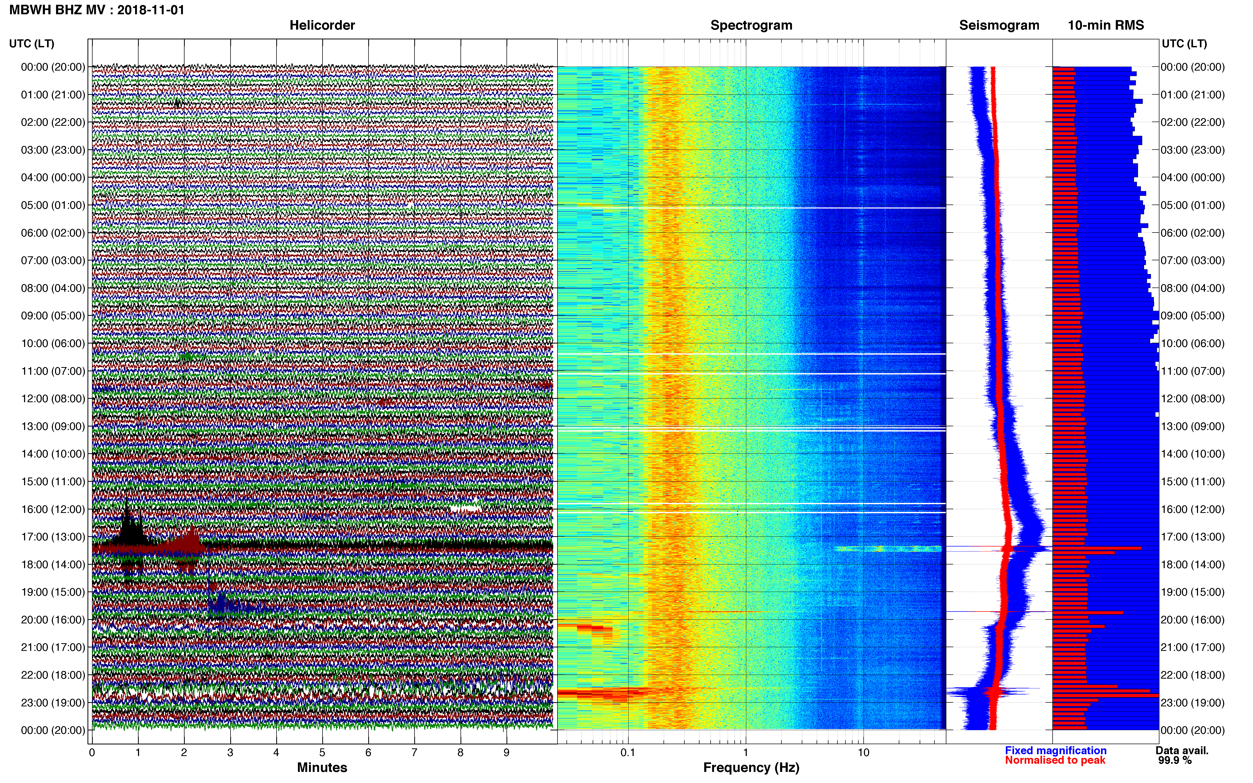This screenshot has height=783, width=1253.
Task: Click the left axis label '05:00 (01:00)'
Action: click(x=53, y=205)
